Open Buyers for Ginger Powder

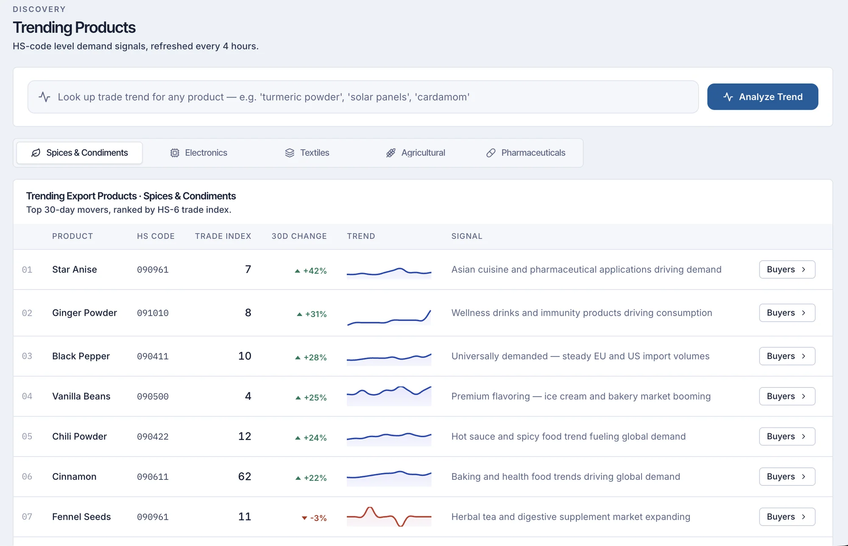(787, 313)
